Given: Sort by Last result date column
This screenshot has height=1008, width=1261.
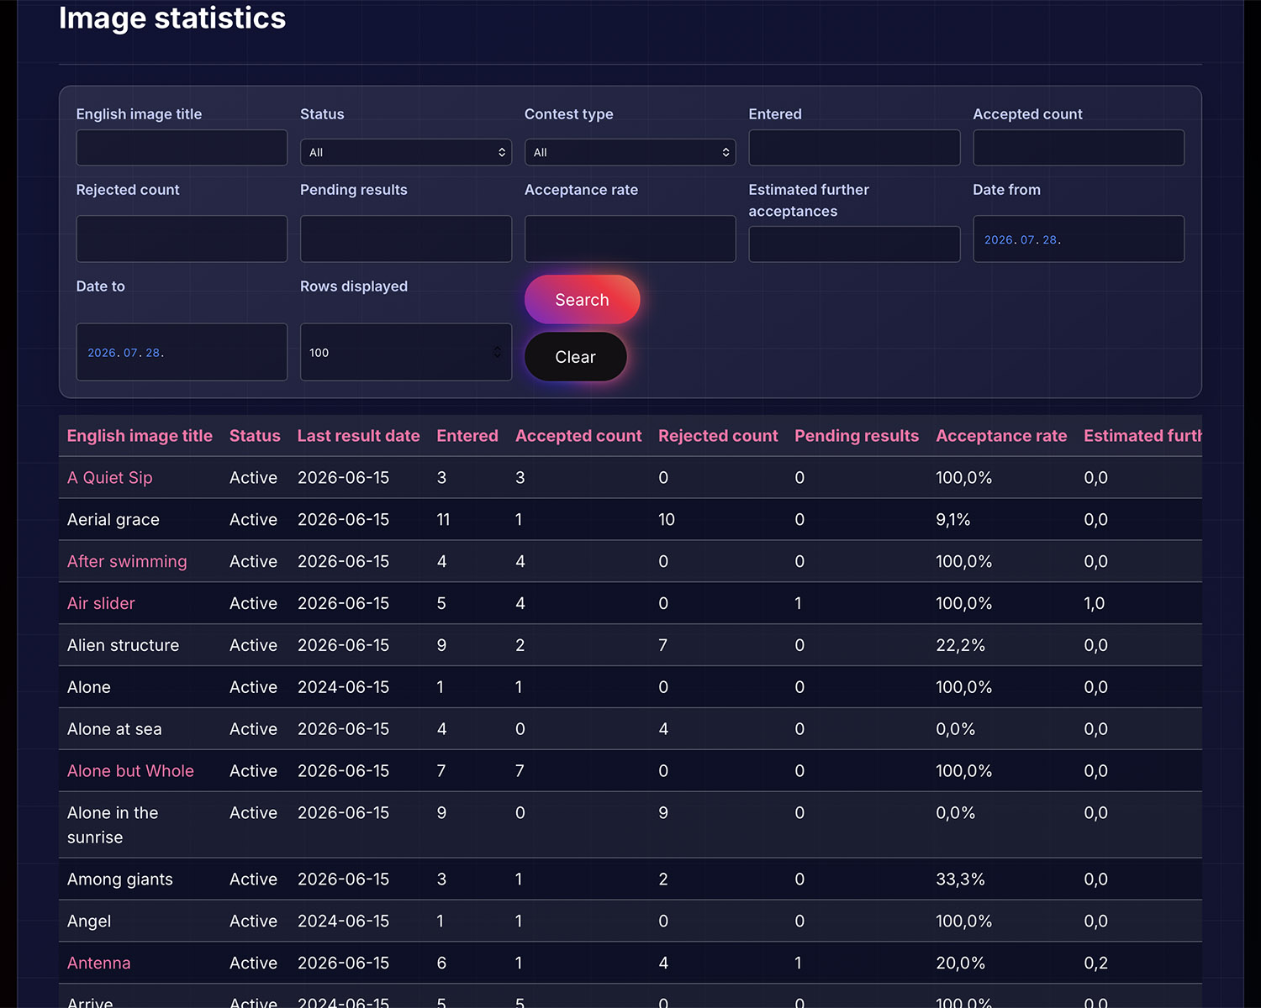Looking at the screenshot, I should (358, 436).
